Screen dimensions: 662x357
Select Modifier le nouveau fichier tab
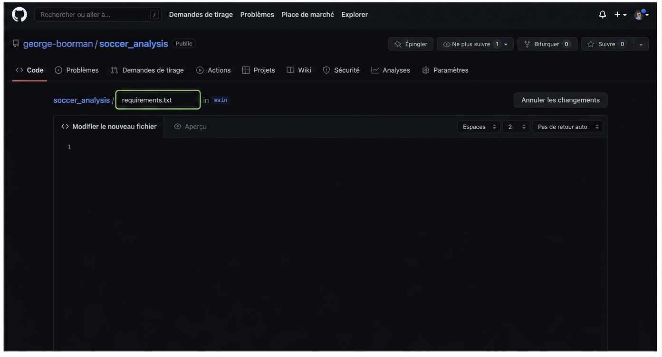click(109, 127)
